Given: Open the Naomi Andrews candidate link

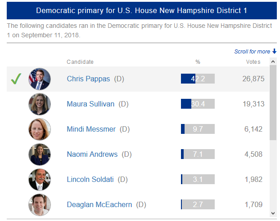Looking at the screenshot, I should click(92, 155).
